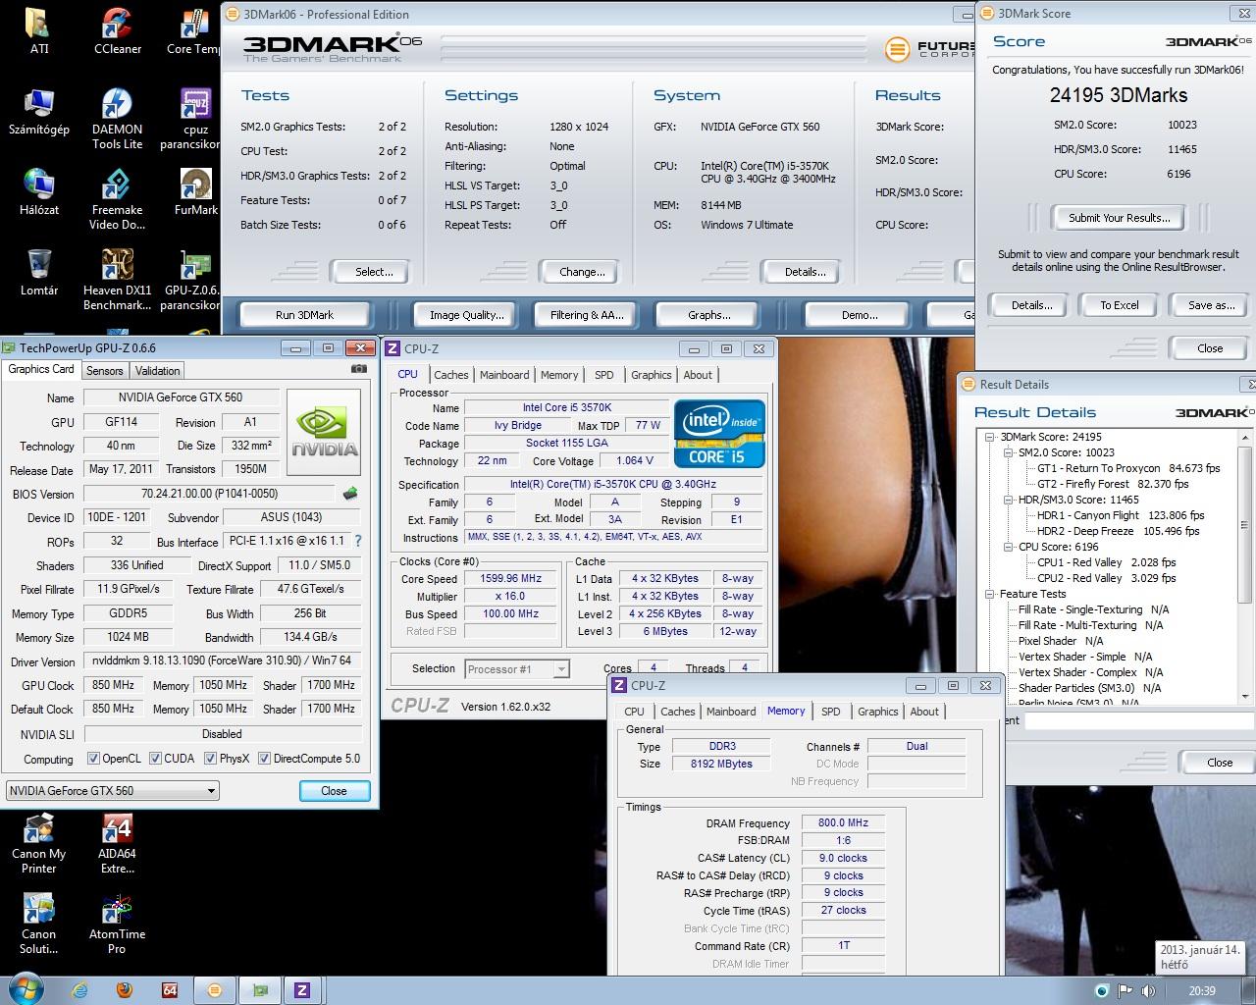Screen dimensions: 1256x1005
Task: Launch Heaven DX11 Benchmark desktop icon
Action: [118, 280]
